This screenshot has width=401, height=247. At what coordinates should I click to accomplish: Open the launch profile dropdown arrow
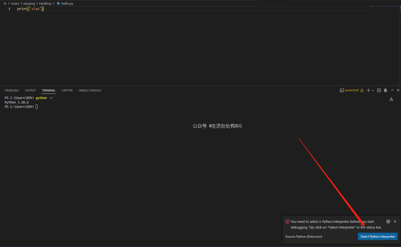click(x=373, y=90)
